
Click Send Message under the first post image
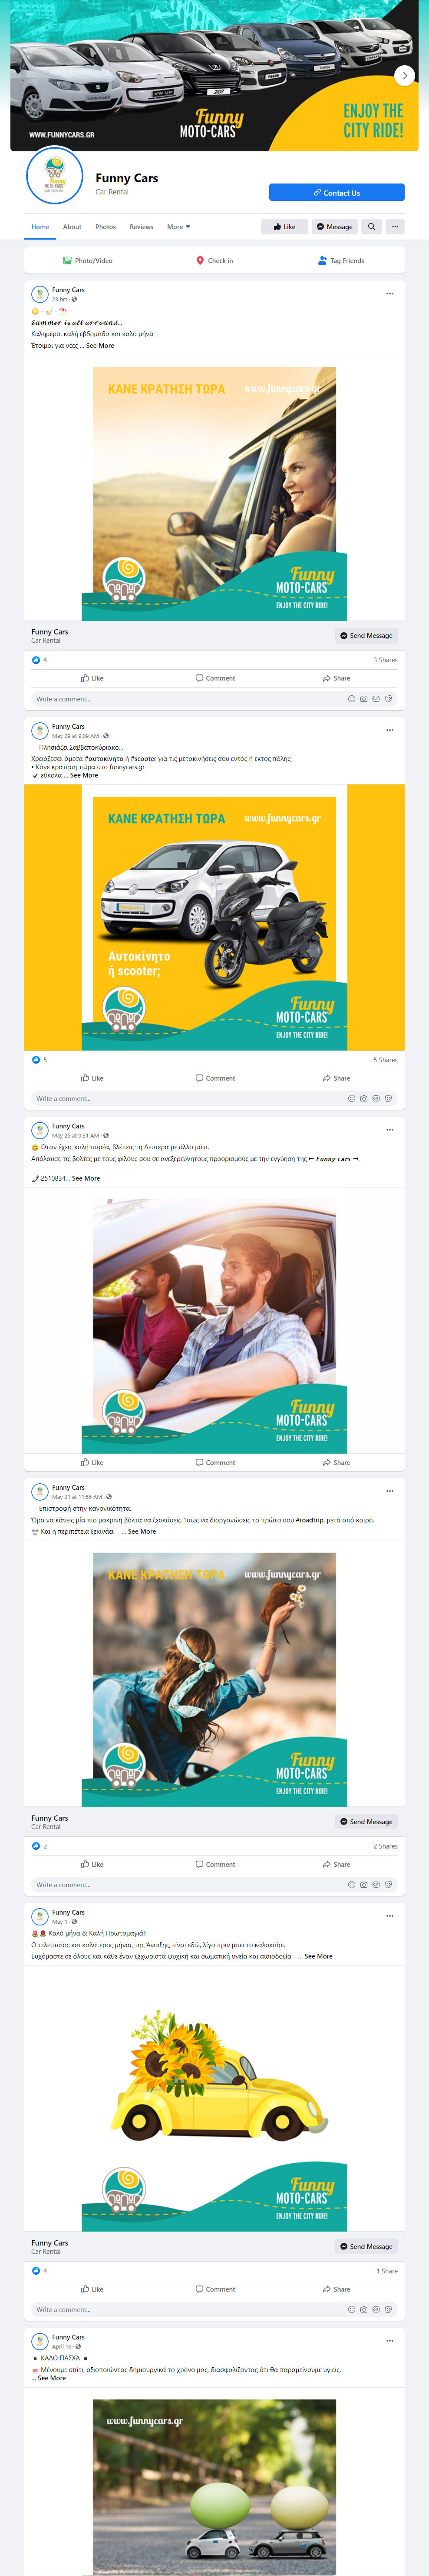coord(366,635)
